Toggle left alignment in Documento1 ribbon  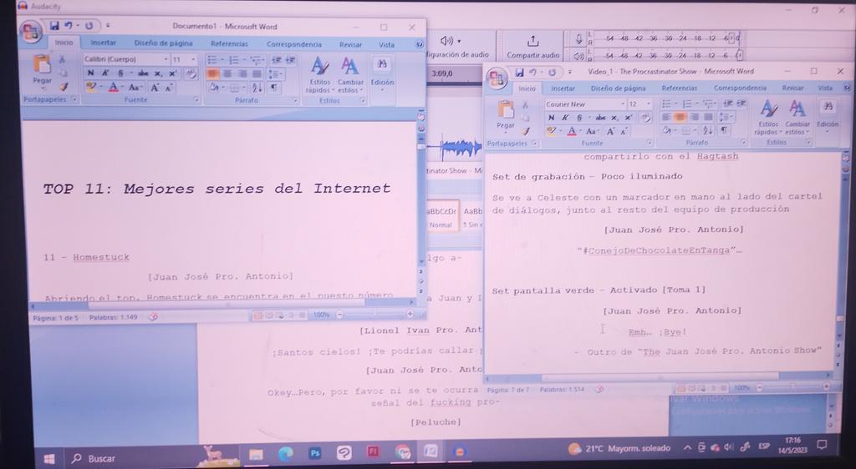point(212,73)
